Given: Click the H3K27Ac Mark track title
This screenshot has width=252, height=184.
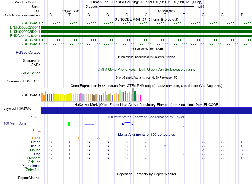Looking at the screenshot, I should point(146,105).
